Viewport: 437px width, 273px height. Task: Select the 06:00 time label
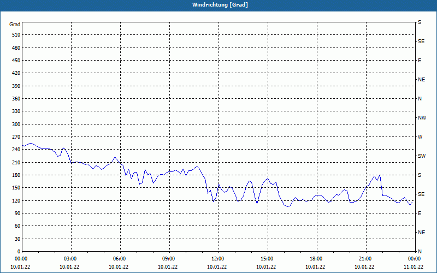click(x=120, y=259)
